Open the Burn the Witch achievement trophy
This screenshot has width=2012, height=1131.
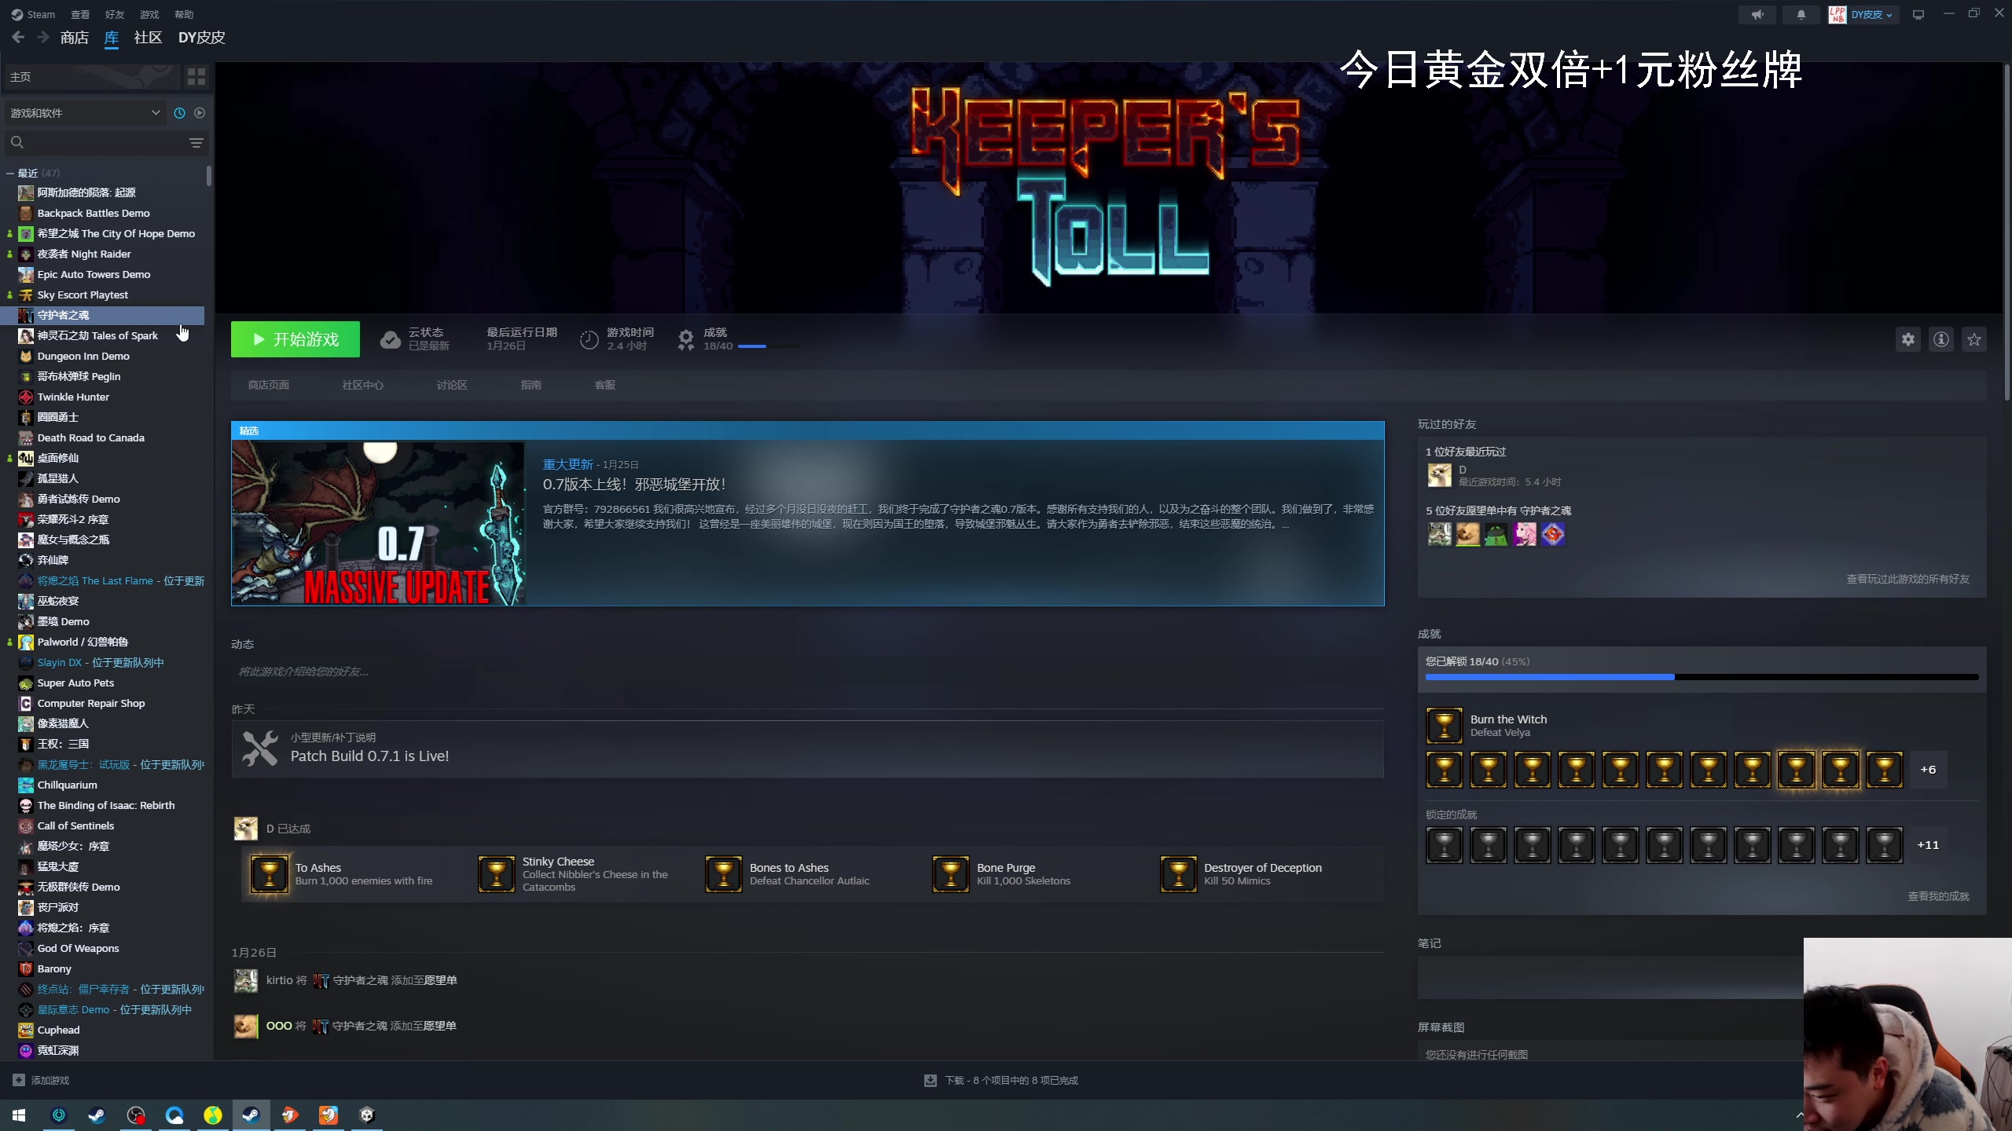(x=1445, y=725)
